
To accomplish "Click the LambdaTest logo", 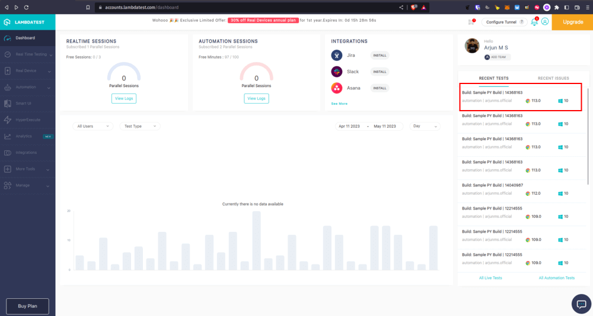I will 24,22.
